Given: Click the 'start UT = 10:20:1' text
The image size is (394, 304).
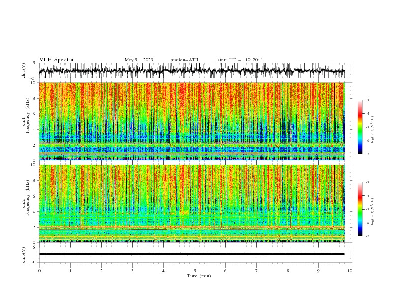Looking at the screenshot, I should tap(240, 60).
